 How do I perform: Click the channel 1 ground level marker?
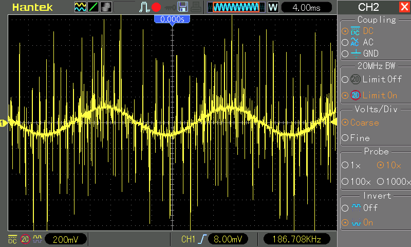coord(4,123)
